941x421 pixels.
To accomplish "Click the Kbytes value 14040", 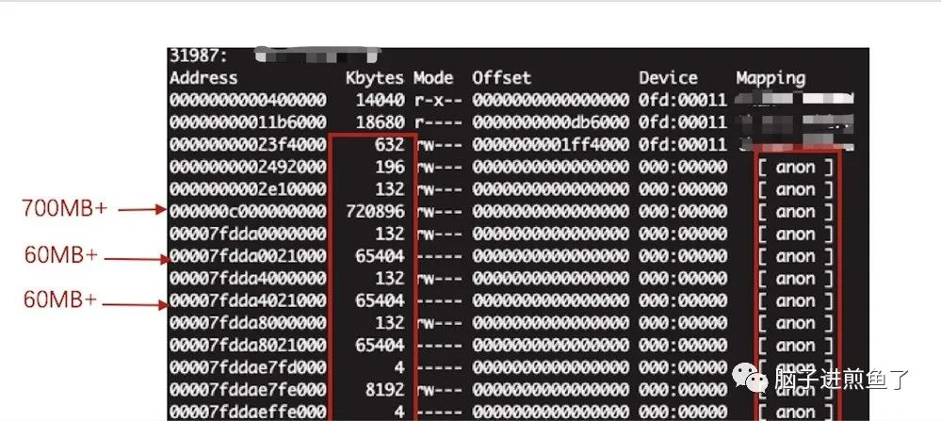I will coord(380,100).
